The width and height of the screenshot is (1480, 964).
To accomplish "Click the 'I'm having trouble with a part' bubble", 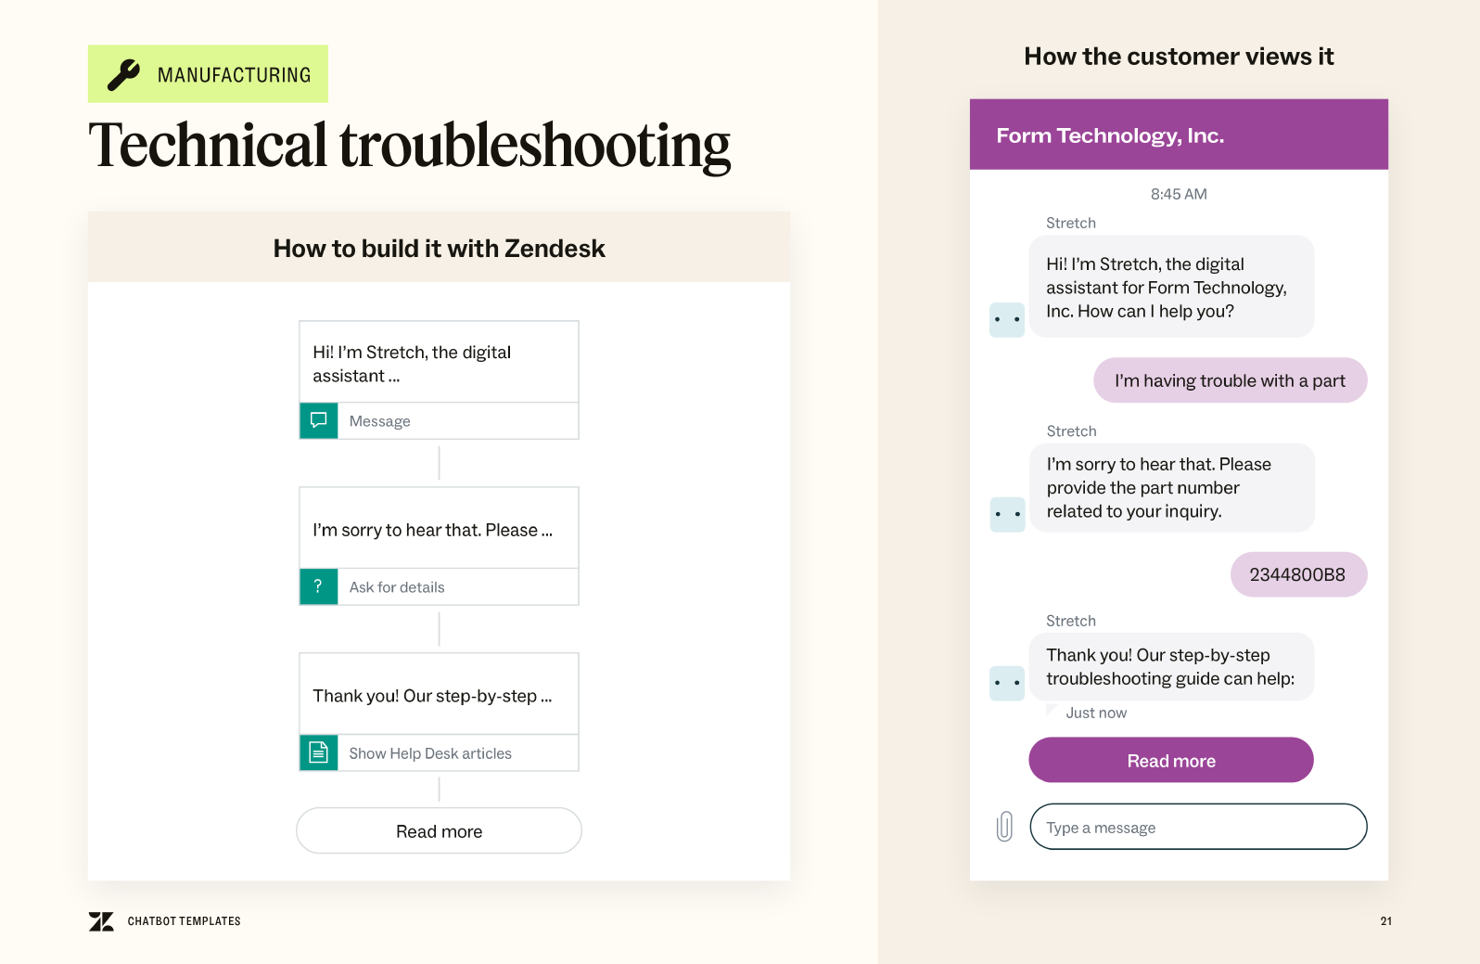I will tap(1230, 380).
